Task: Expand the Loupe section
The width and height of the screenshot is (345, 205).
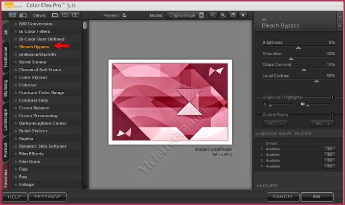Action: pyautogui.click(x=257, y=186)
